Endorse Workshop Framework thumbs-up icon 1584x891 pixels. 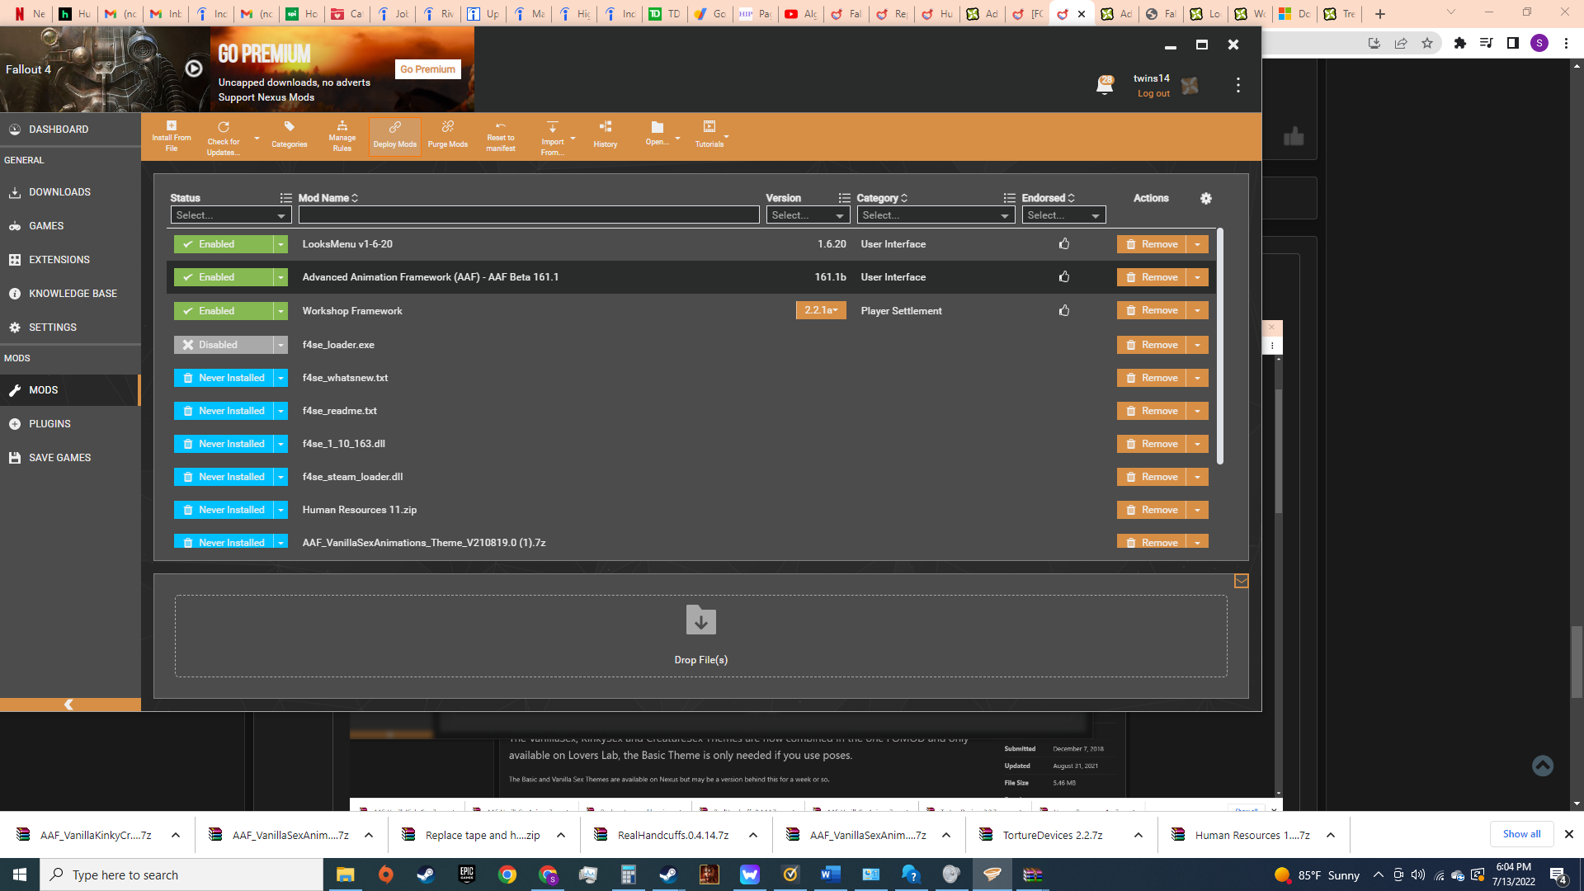click(x=1064, y=310)
